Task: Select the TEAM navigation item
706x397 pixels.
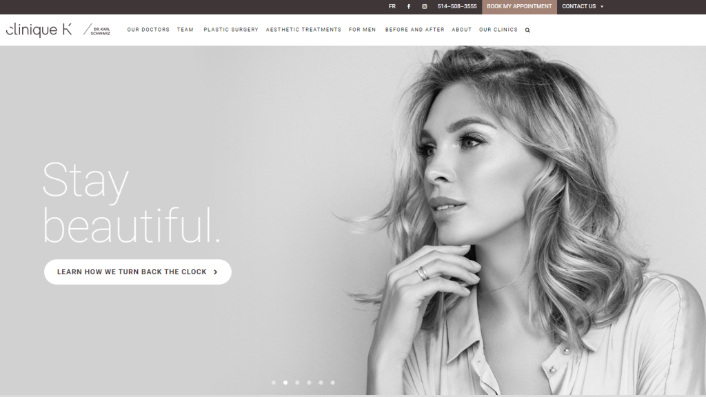Action: [185, 30]
